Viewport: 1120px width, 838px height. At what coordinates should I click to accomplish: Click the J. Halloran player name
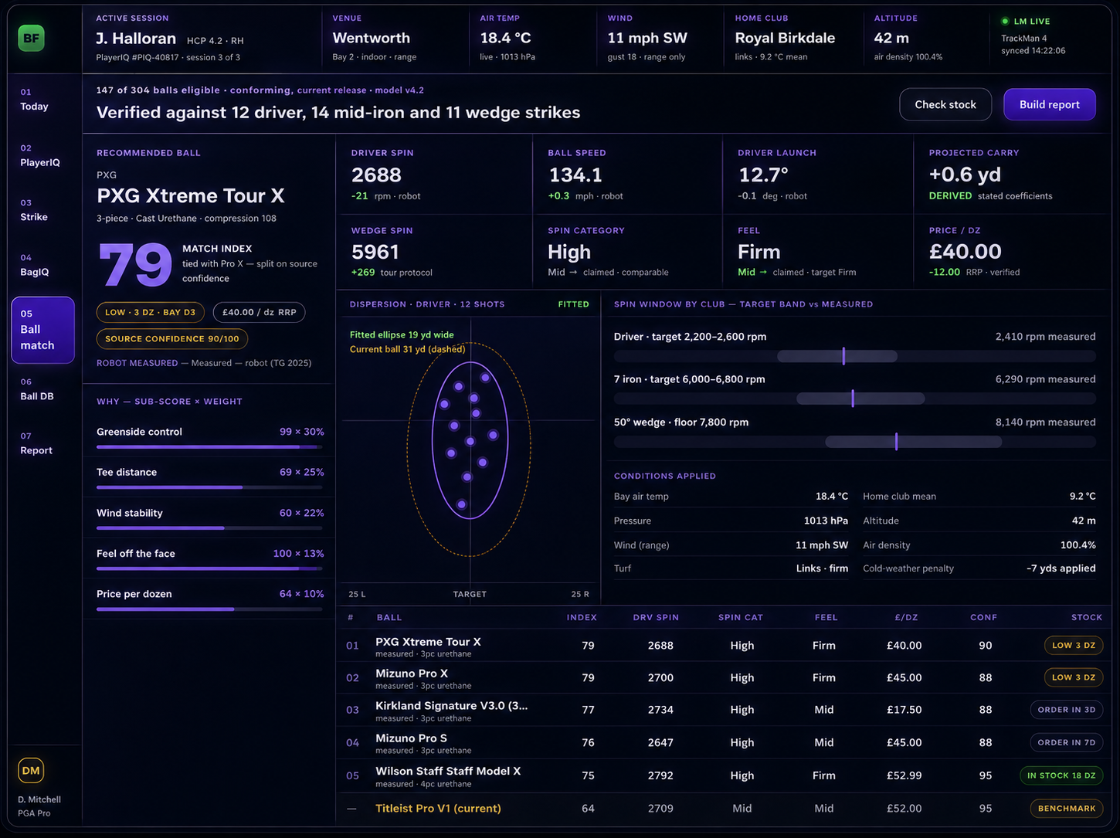pos(136,39)
